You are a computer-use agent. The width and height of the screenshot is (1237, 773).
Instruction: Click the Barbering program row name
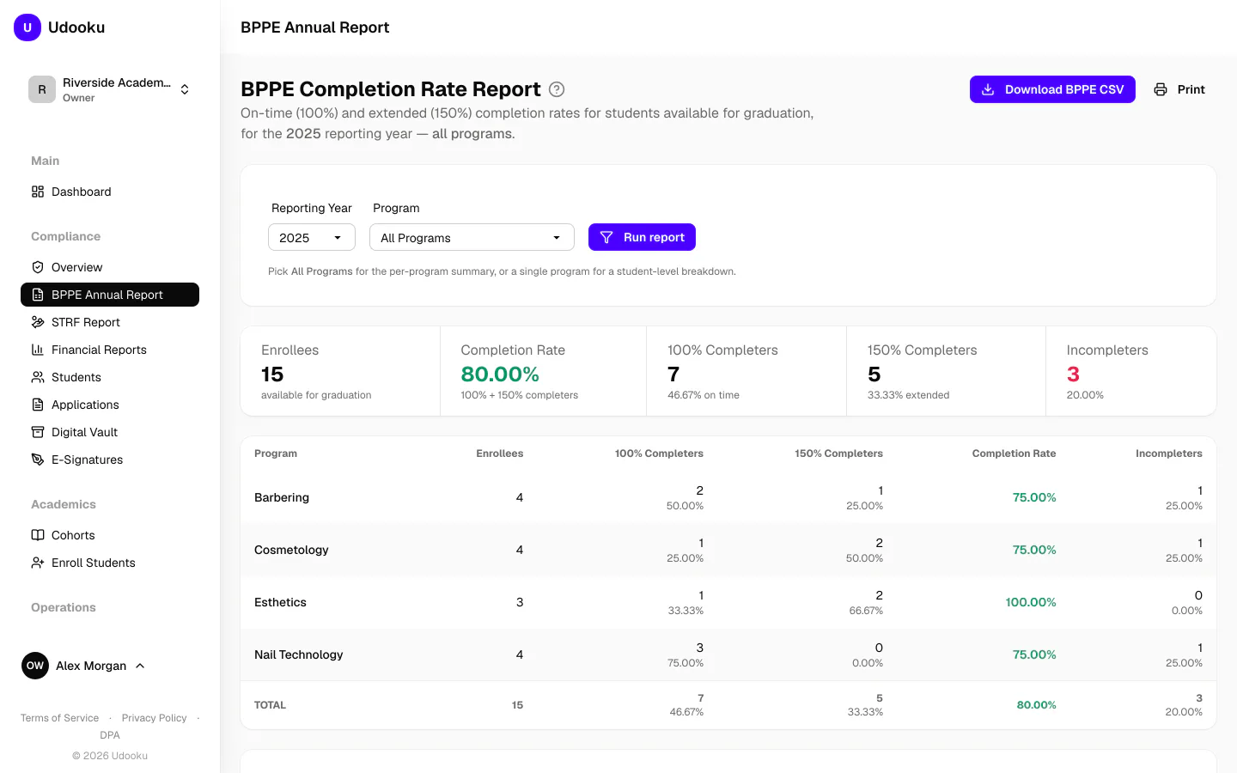(282, 497)
